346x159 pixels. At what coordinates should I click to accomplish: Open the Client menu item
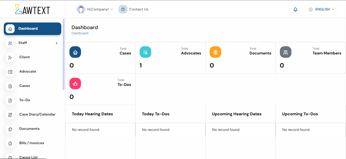coord(25,57)
